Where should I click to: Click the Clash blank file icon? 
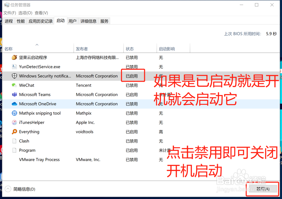[14, 141]
